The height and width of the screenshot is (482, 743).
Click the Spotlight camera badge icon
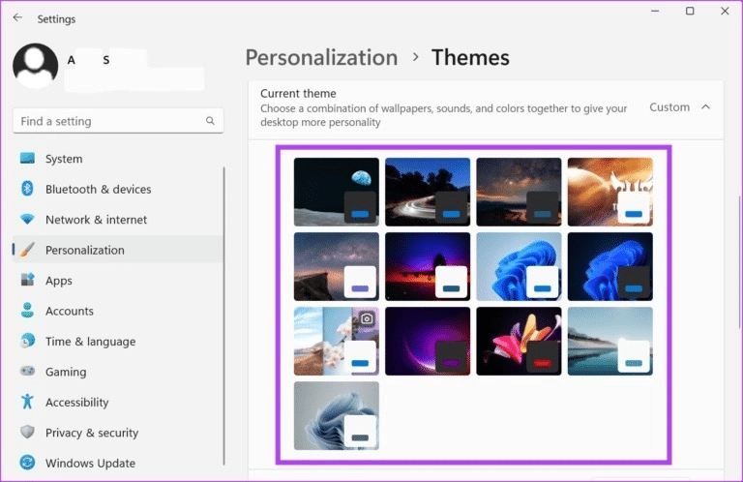(x=367, y=319)
